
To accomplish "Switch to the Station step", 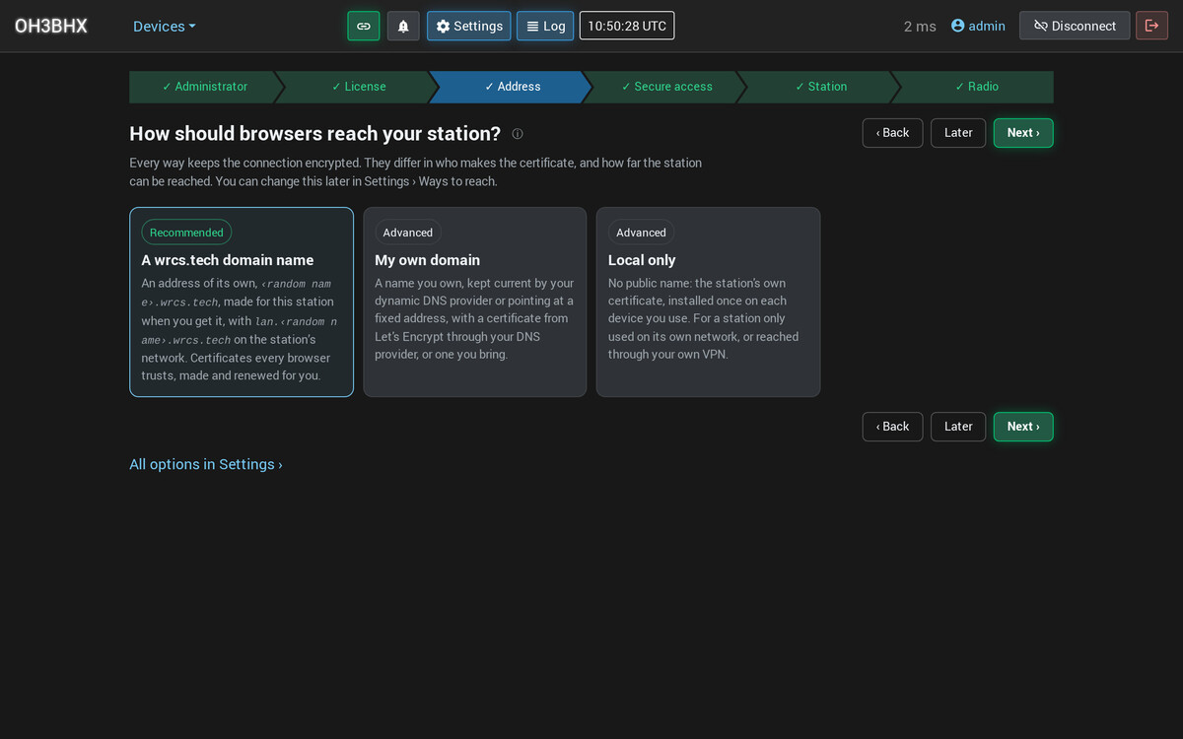I will pyautogui.click(x=821, y=87).
